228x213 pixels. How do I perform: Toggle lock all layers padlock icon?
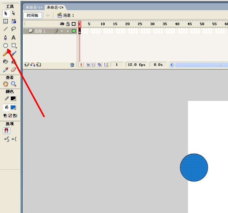[68, 24]
